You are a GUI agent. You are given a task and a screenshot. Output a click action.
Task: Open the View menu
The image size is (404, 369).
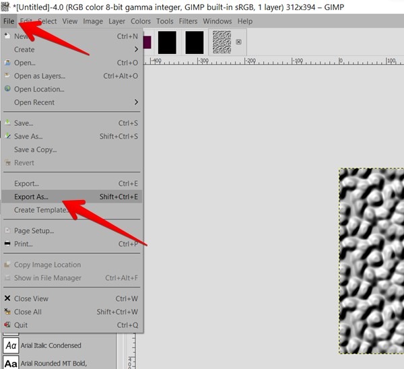tap(69, 21)
